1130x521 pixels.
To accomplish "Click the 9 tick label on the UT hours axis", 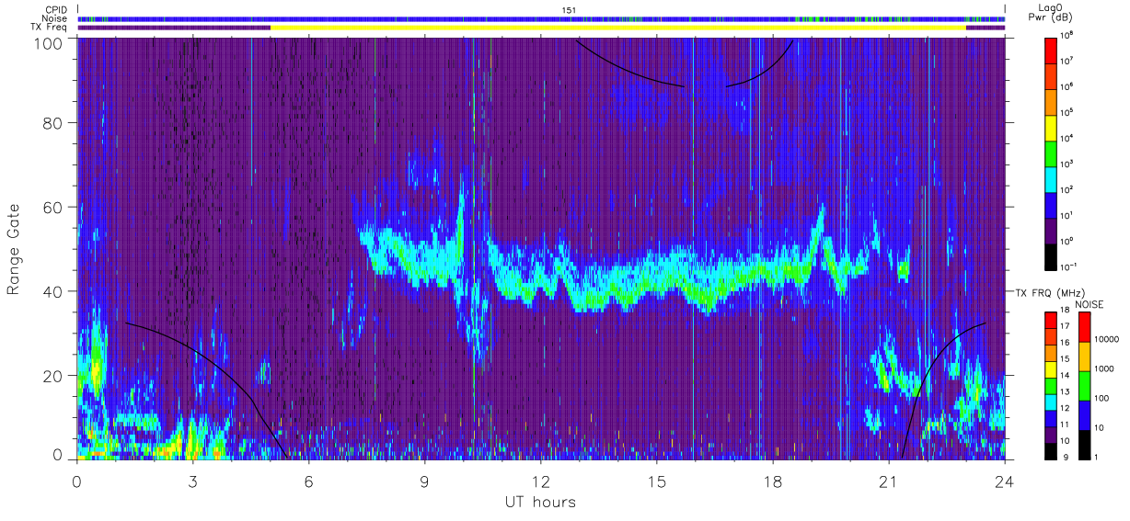I will pyautogui.click(x=425, y=481).
